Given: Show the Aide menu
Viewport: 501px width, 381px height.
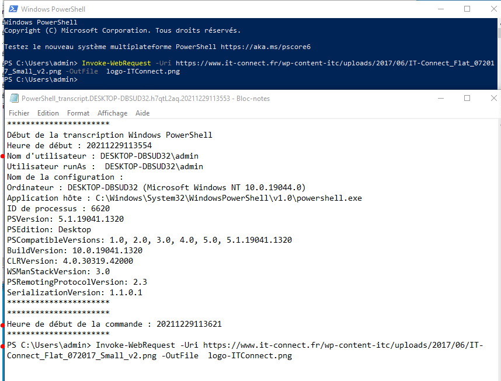Looking at the screenshot, I should (142, 113).
